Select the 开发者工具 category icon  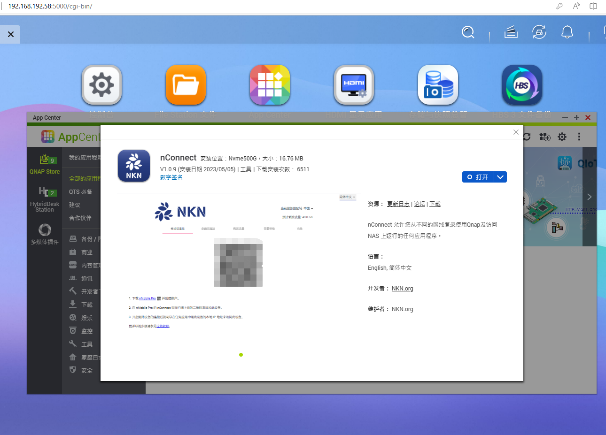(x=73, y=291)
